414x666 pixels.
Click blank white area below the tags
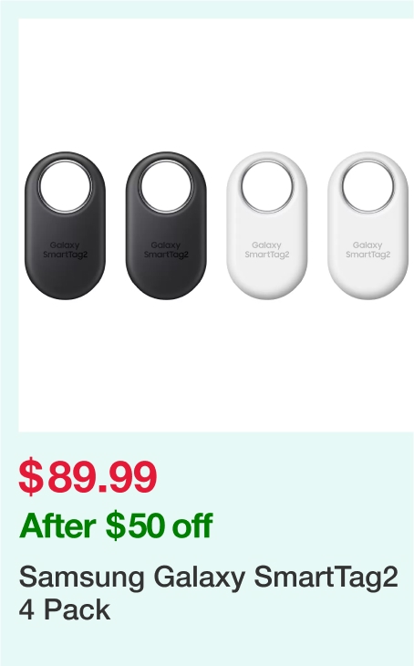tap(216, 365)
